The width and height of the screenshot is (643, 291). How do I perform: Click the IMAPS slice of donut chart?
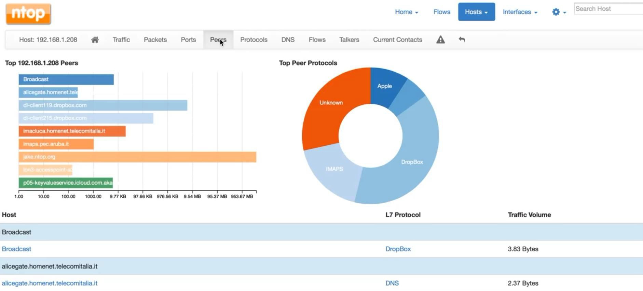pyautogui.click(x=334, y=169)
